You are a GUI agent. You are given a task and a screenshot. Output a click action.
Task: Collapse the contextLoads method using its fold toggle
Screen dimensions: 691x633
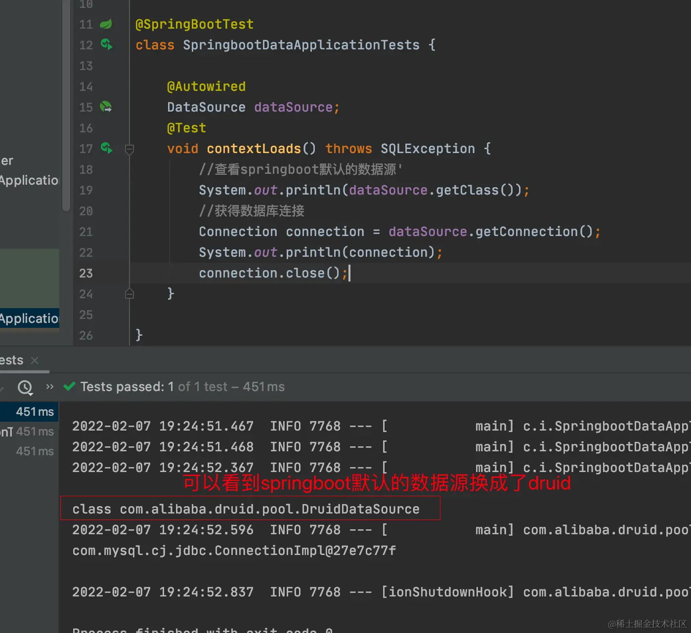tap(130, 149)
